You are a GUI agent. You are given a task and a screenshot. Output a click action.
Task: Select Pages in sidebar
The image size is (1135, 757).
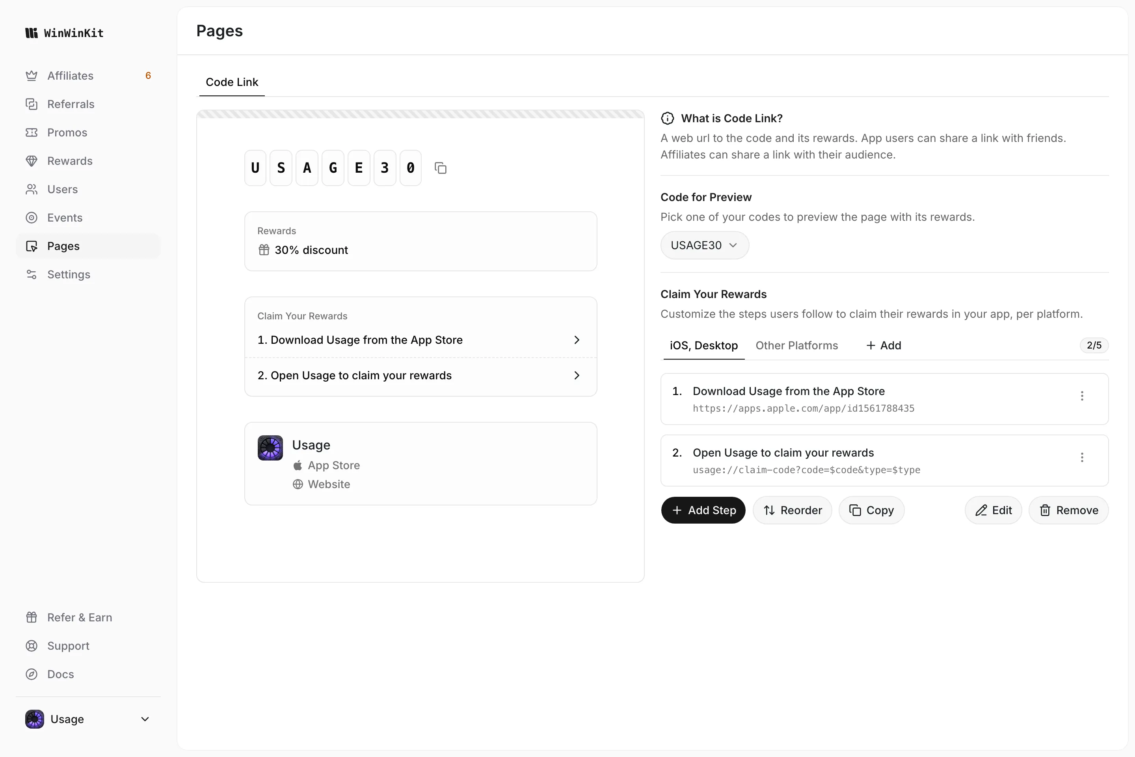pos(88,246)
